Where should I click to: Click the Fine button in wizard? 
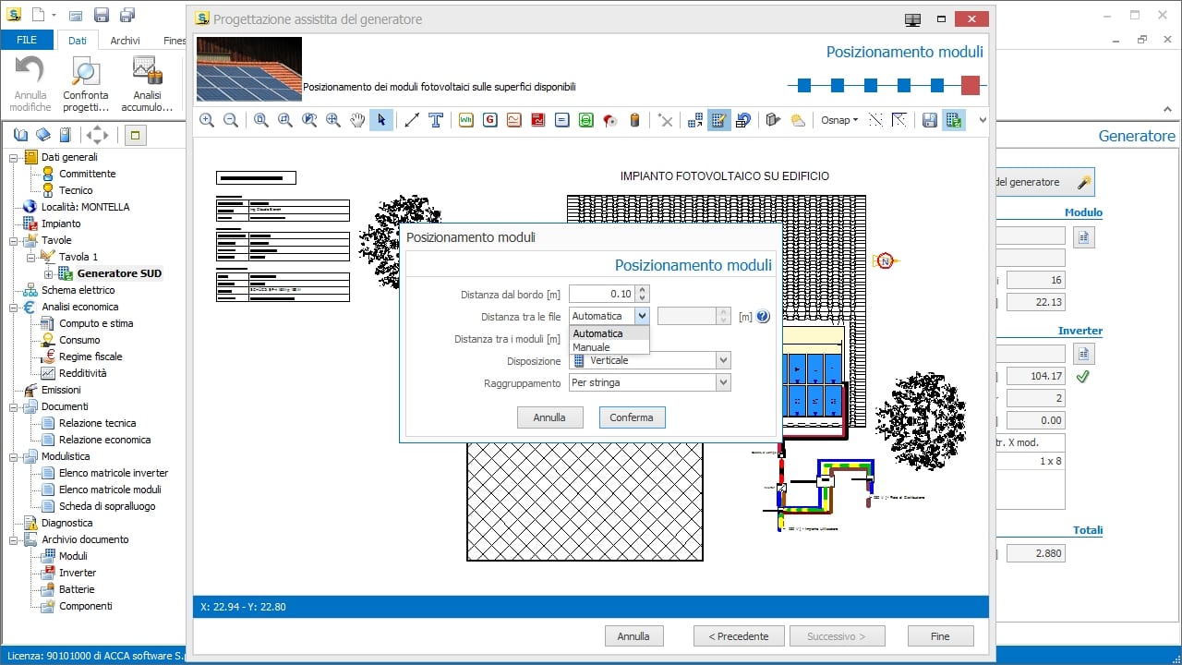pyautogui.click(x=940, y=636)
